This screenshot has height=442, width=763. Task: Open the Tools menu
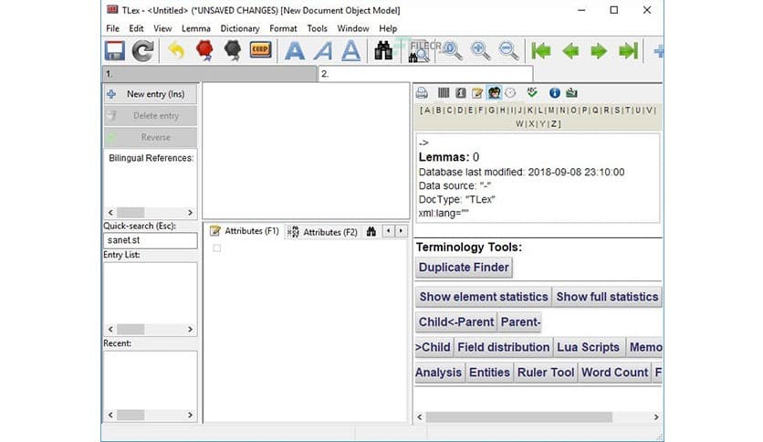point(317,28)
